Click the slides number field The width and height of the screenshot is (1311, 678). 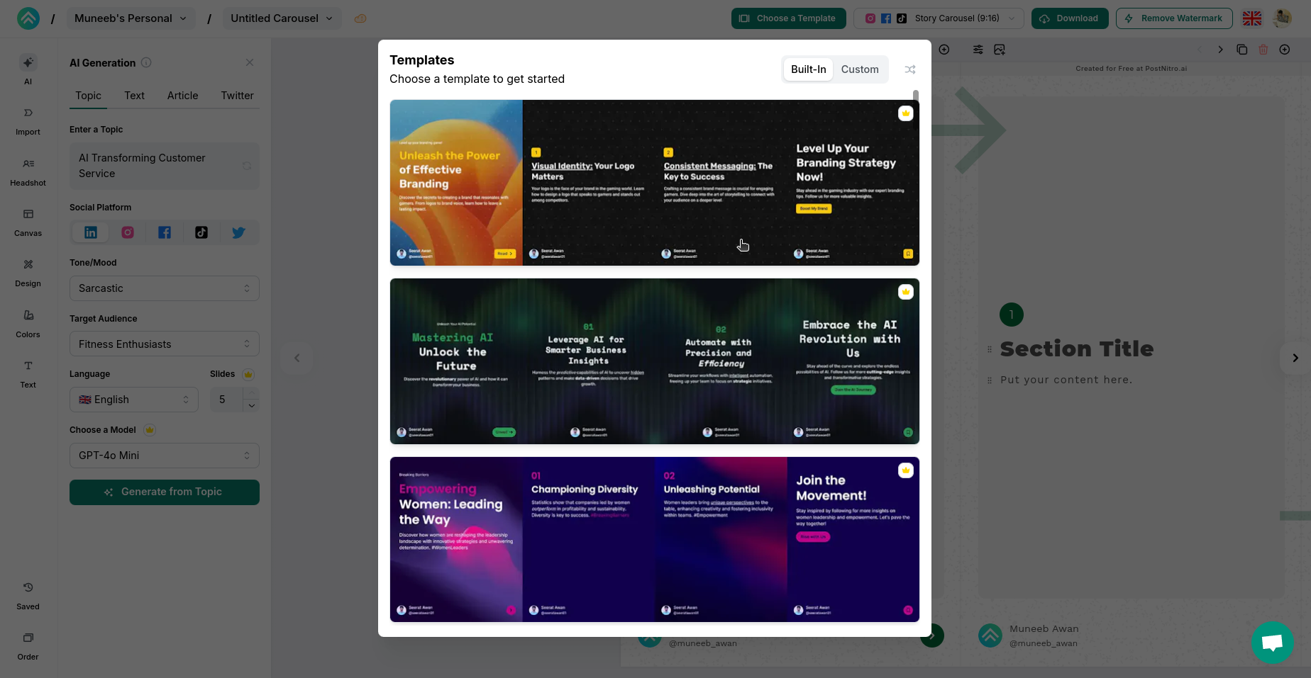(226, 400)
